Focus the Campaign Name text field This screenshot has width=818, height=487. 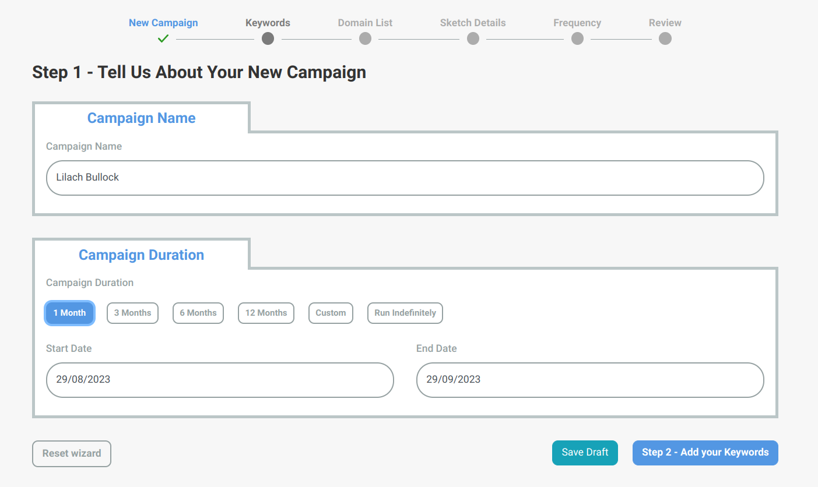(405, 178)
